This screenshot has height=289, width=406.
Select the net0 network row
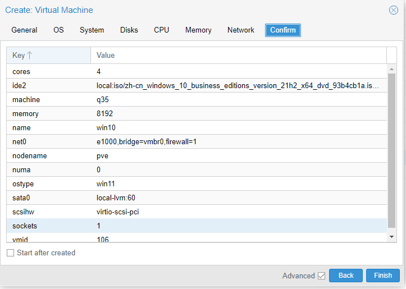197,142
